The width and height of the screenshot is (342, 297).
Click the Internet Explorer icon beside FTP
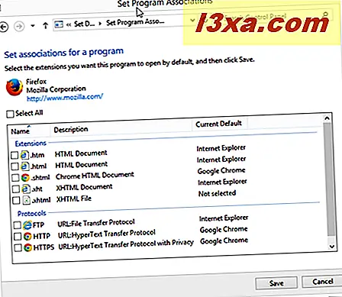point(27,224)
